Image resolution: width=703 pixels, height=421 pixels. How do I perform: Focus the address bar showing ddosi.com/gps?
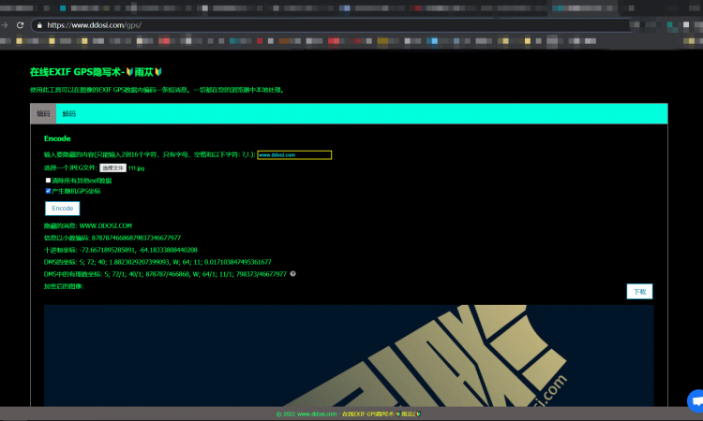pos(332,25)
